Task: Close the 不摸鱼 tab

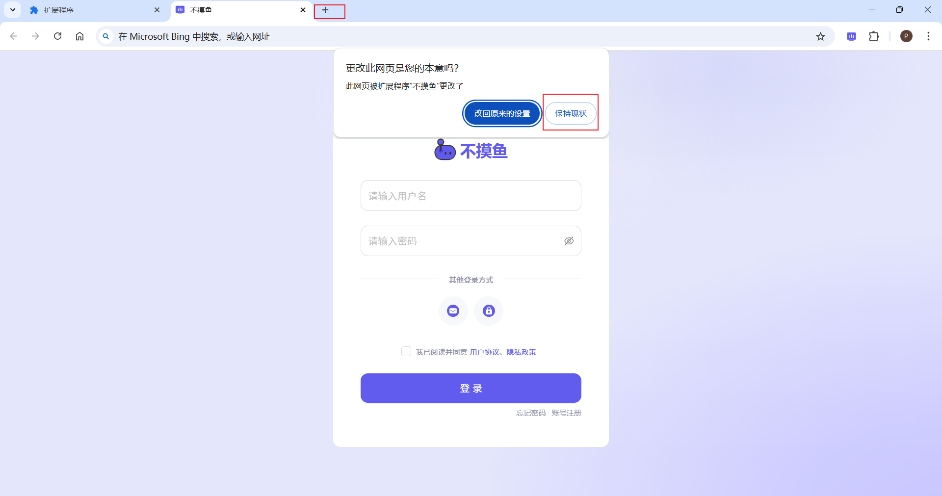Action: click(303, 10)
